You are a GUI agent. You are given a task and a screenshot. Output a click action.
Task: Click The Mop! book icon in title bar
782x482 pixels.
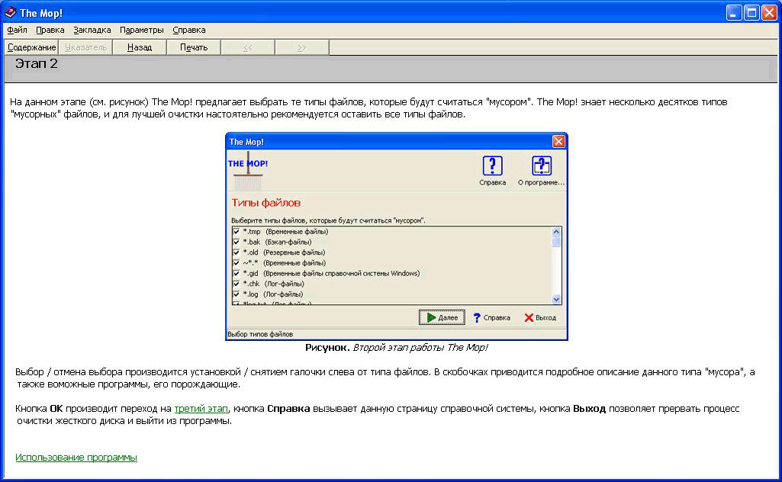point(10,12)
